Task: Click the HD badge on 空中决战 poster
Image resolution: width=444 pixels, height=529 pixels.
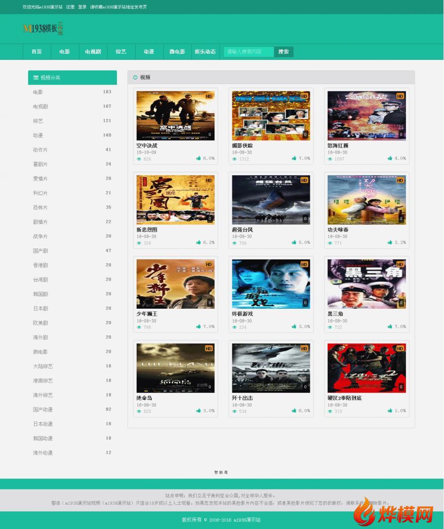Action: click(209, 96)
